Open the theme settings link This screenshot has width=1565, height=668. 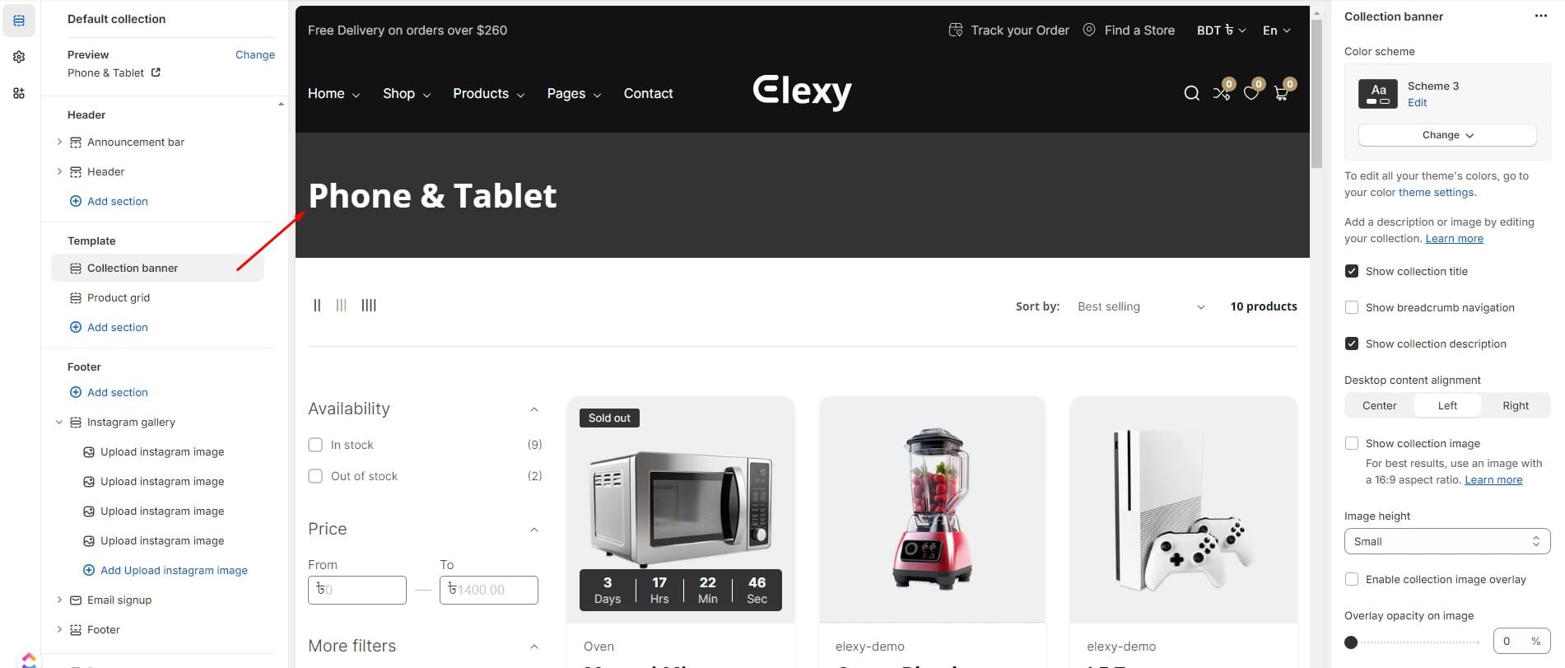point(1436,192)
